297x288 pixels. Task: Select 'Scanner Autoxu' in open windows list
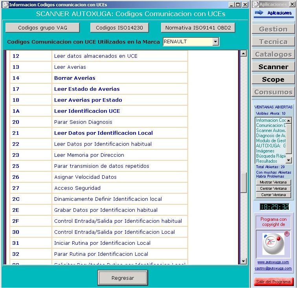[271, 130]
